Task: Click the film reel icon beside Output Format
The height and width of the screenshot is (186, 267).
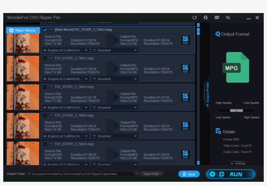Action: (218, 34)
